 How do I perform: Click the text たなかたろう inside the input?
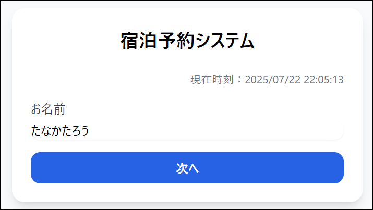(60, 131)
